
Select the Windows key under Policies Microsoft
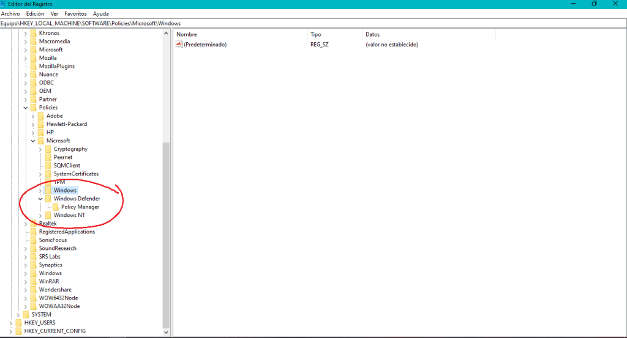pos(65,190)
